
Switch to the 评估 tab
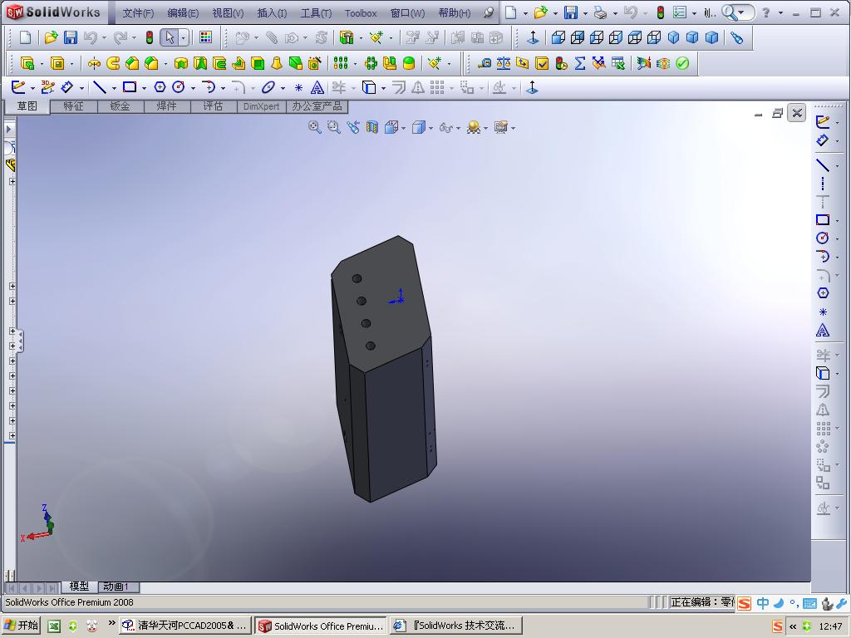214,106
